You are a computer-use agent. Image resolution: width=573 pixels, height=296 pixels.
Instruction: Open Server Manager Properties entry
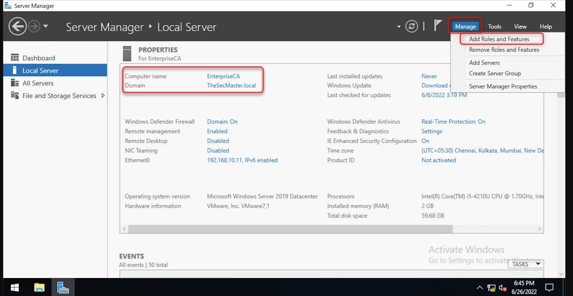click(503, 86)
